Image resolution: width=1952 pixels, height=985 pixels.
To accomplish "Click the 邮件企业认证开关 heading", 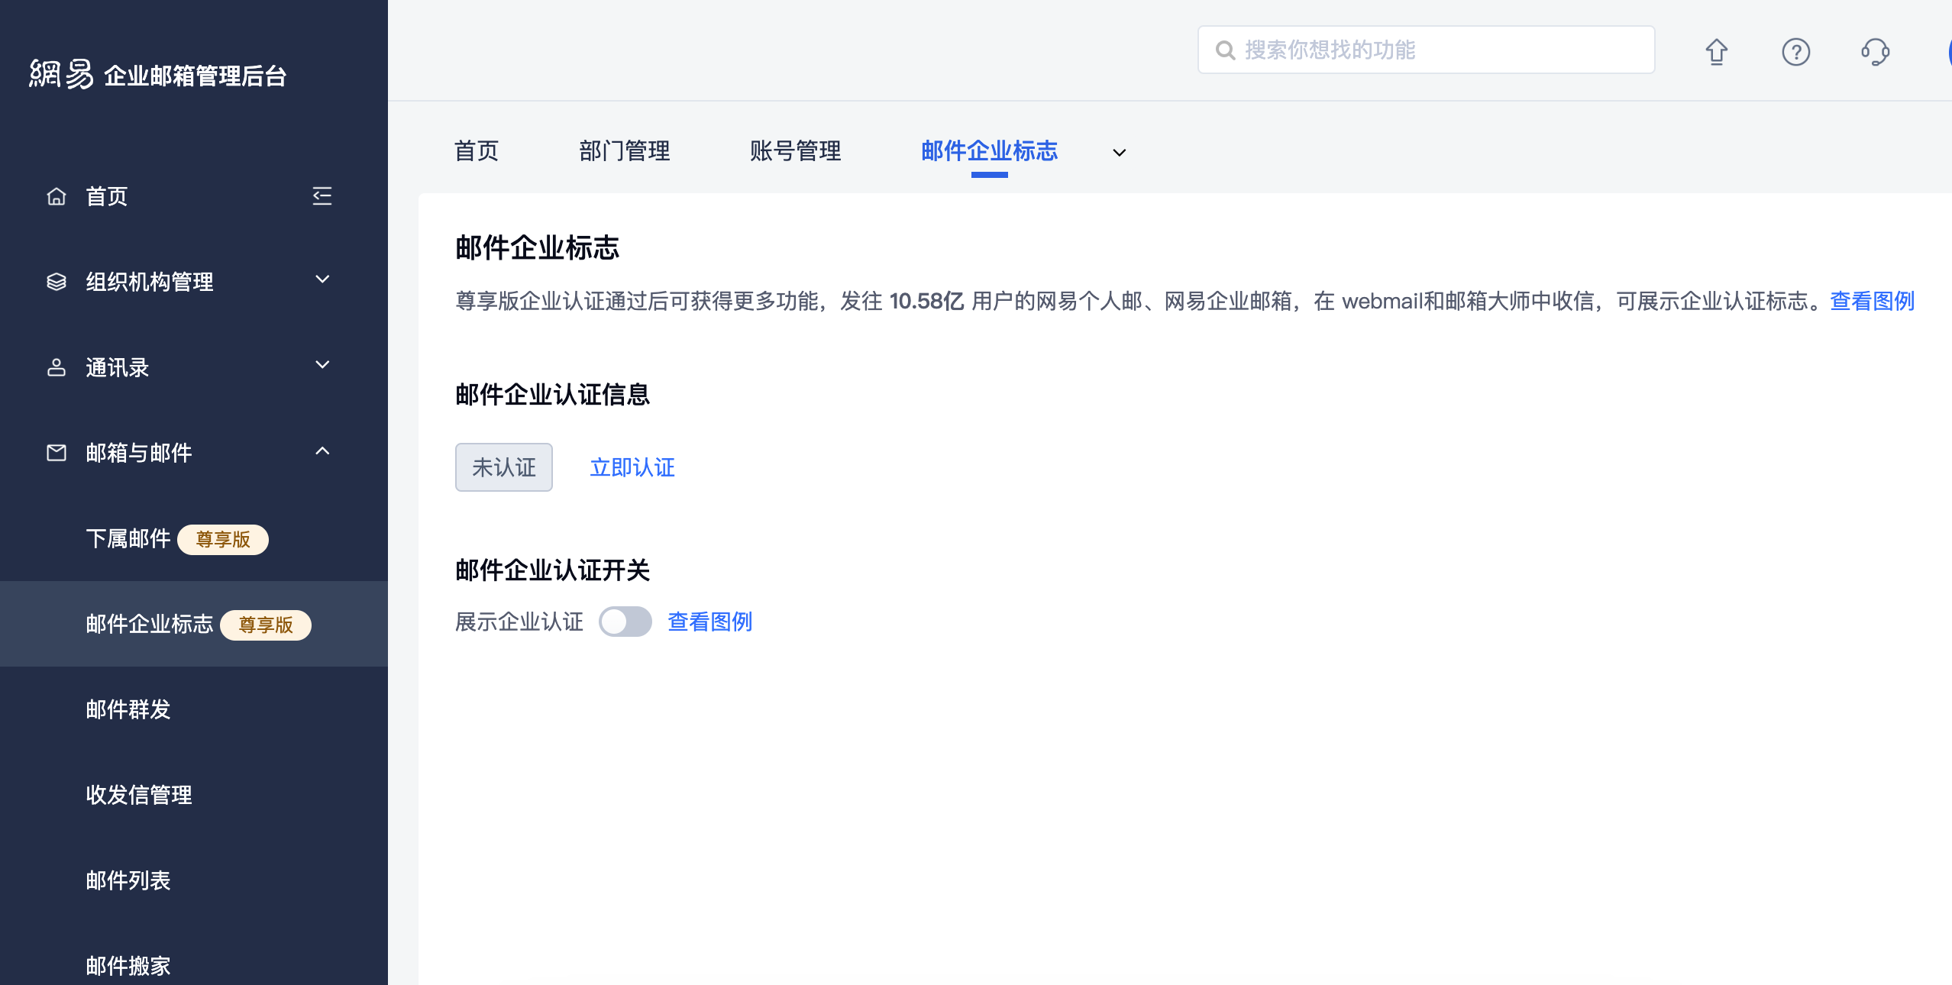I will 553,570.
